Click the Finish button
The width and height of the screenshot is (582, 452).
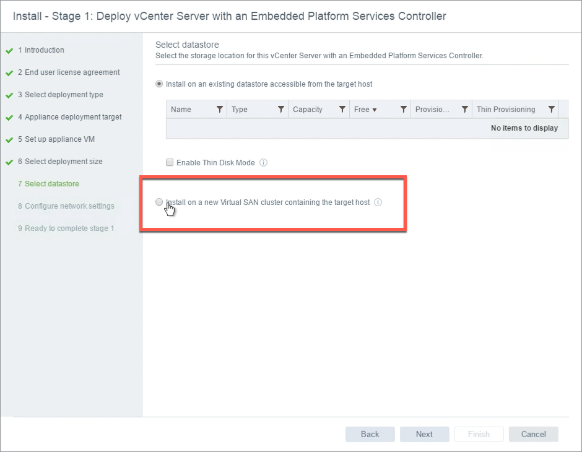point(479,434)
